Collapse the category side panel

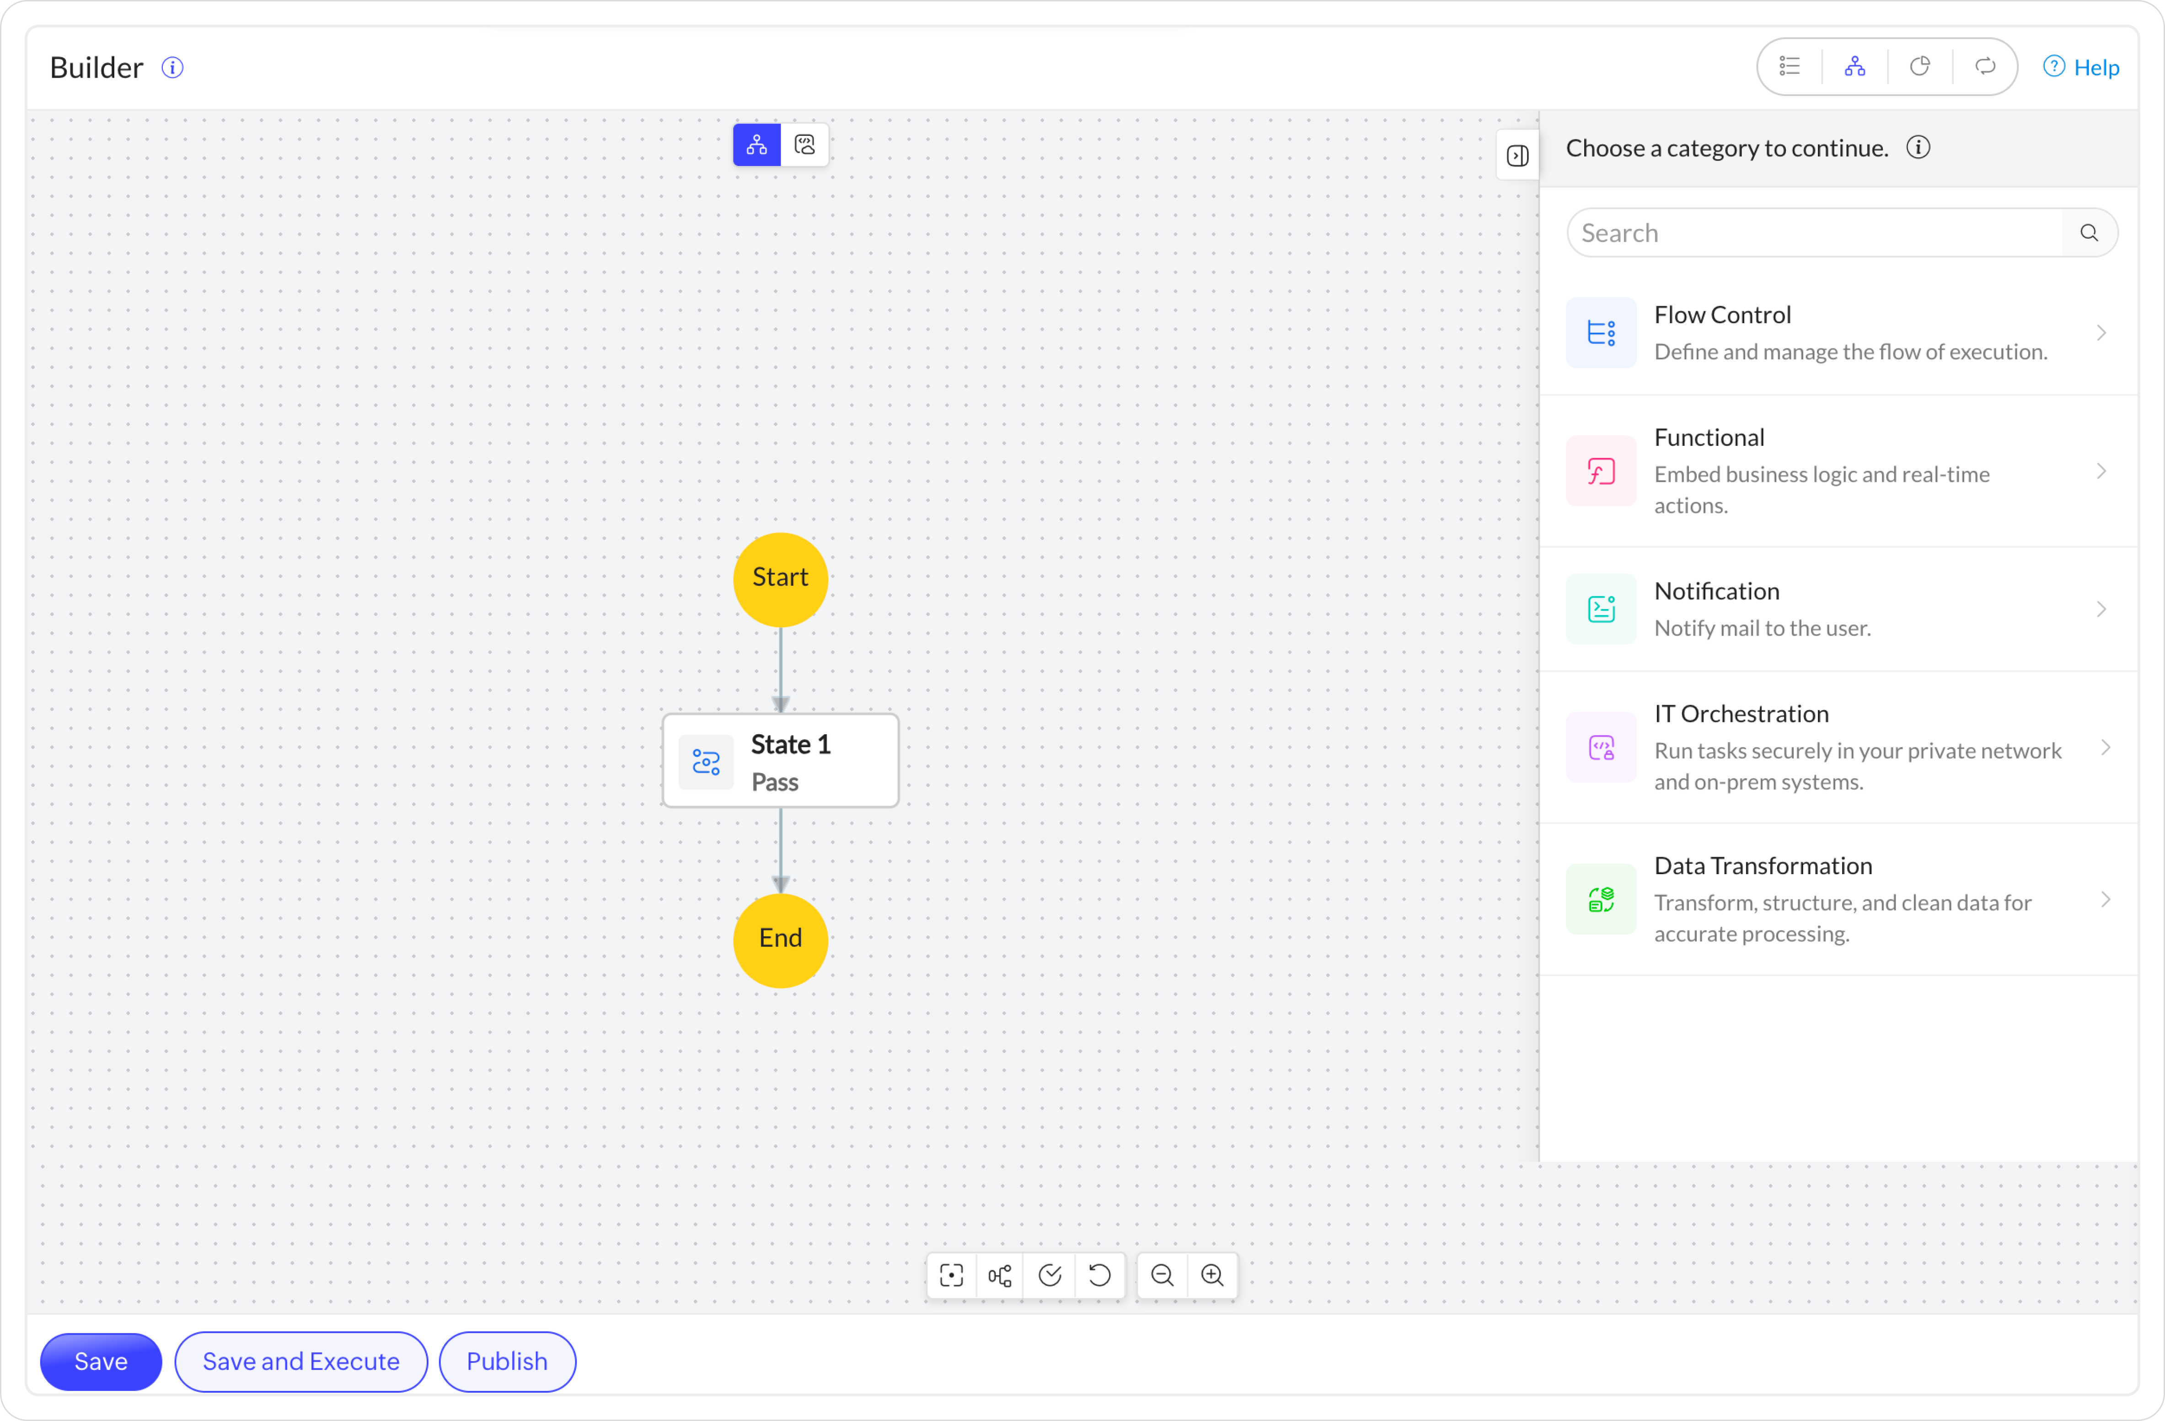[x=1517, y=155]
